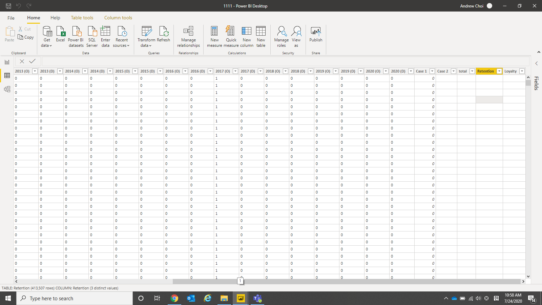Open filter dropdown for Retention column
This screenshot has width=542, height=305.
coord(499,71)
